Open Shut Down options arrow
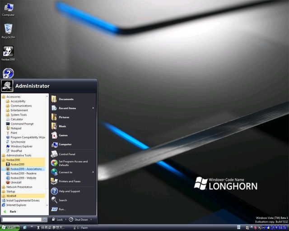289x231 pixels. pyautogui.click(x=91, y=220)
